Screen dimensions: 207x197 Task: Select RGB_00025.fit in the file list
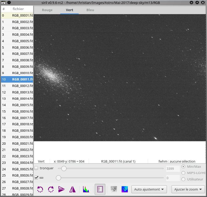[17, 169]
